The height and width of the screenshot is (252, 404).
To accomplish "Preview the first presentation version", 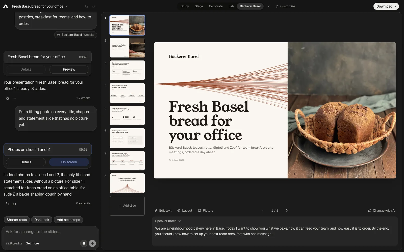I will pyautogui.click(x=69, y=69).
